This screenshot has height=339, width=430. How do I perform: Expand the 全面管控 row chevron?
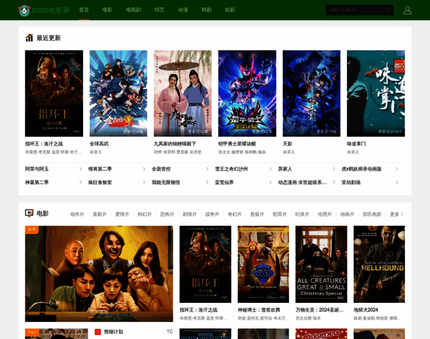click(x=207, y=169)
